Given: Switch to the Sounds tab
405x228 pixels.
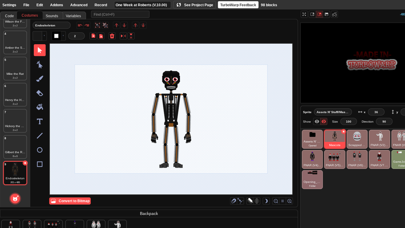Looking at the screenshot, I should (x=52, y=16).
